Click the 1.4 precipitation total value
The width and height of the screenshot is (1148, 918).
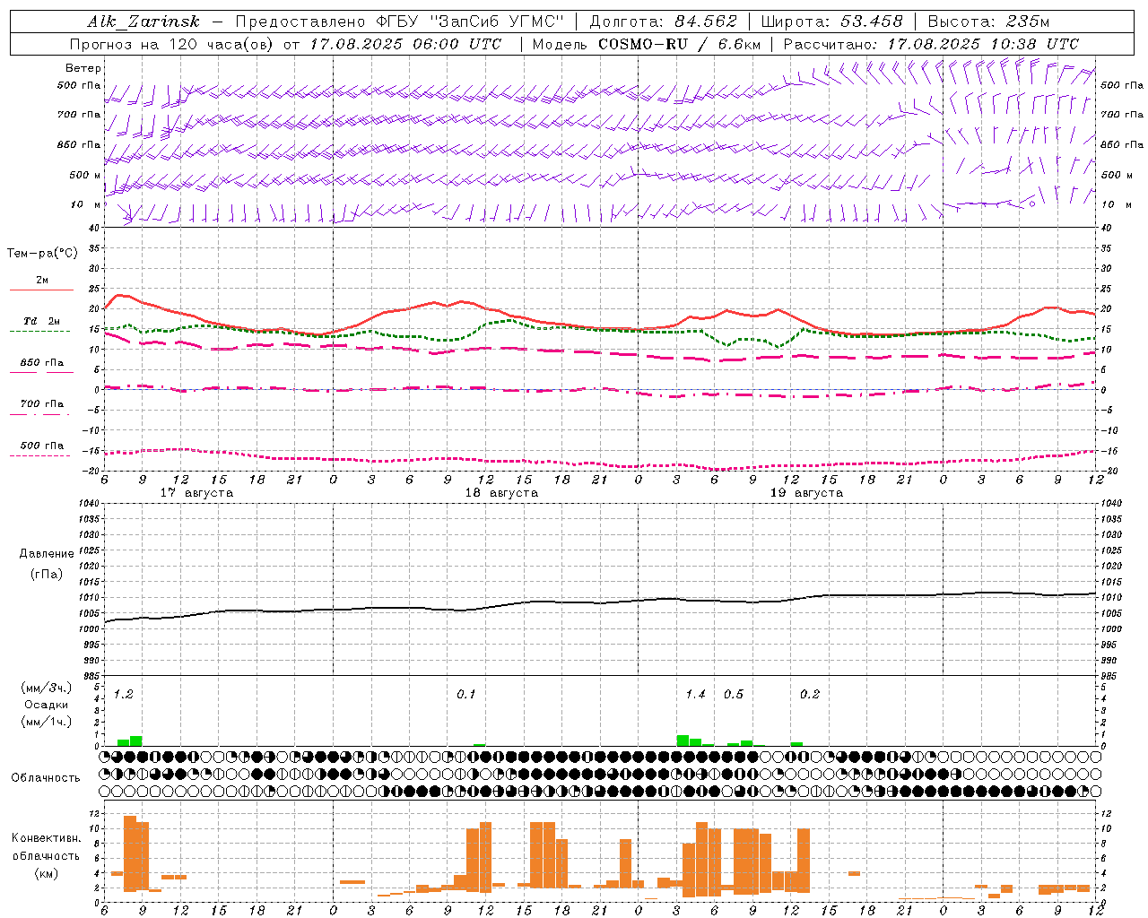[695, 695]
